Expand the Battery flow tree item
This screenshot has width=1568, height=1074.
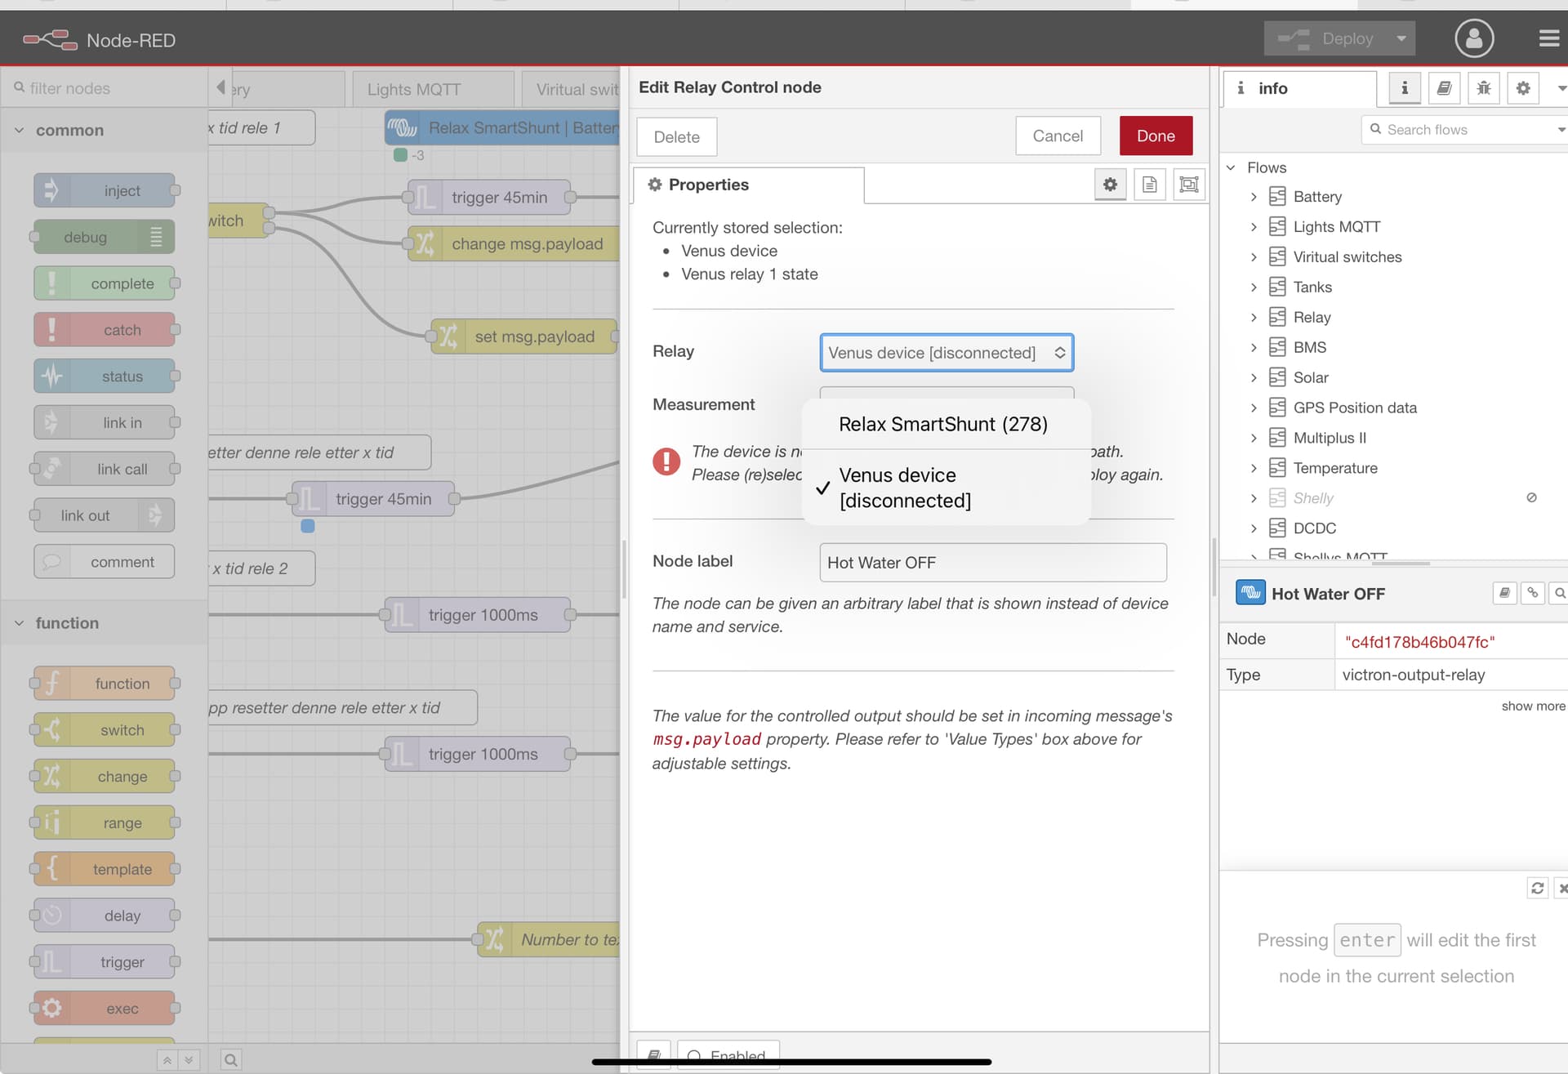point(1254,197)
